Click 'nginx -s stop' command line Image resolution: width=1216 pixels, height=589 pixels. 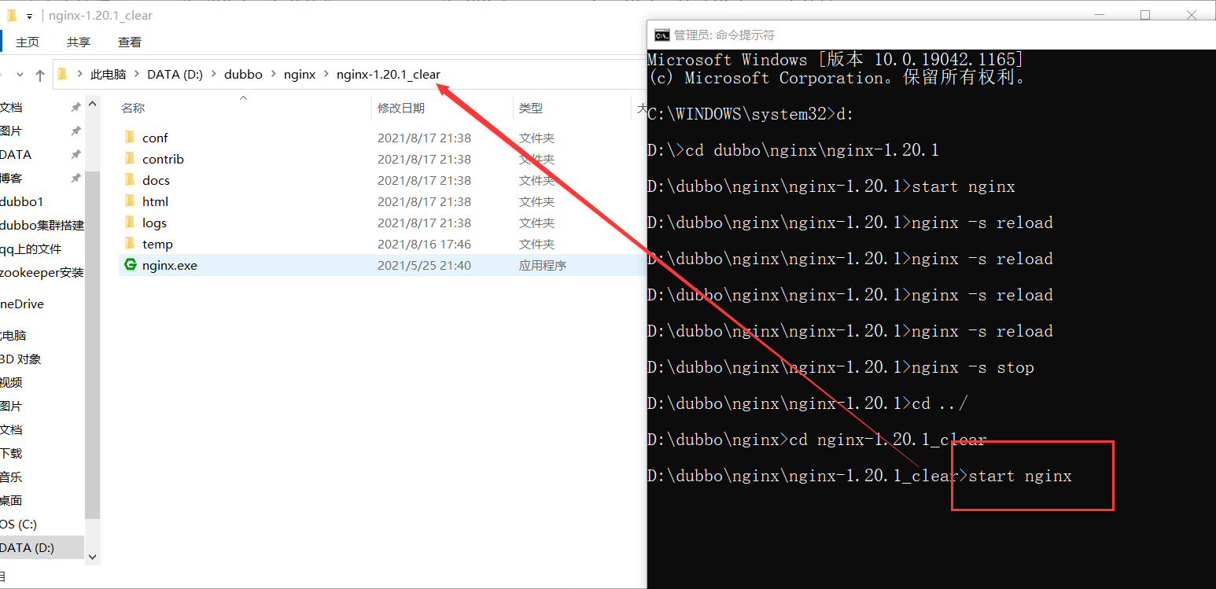[x=841, y=367]
